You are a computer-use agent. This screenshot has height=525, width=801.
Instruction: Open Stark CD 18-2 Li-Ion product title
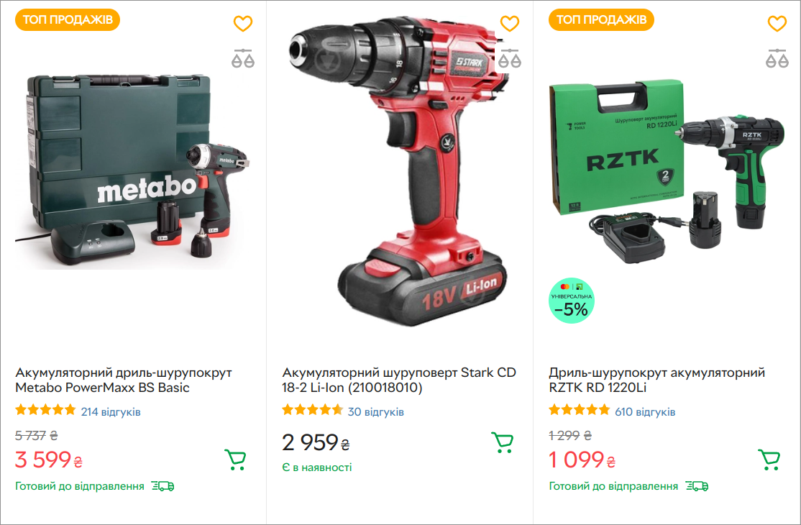click(x=399, y=380)
